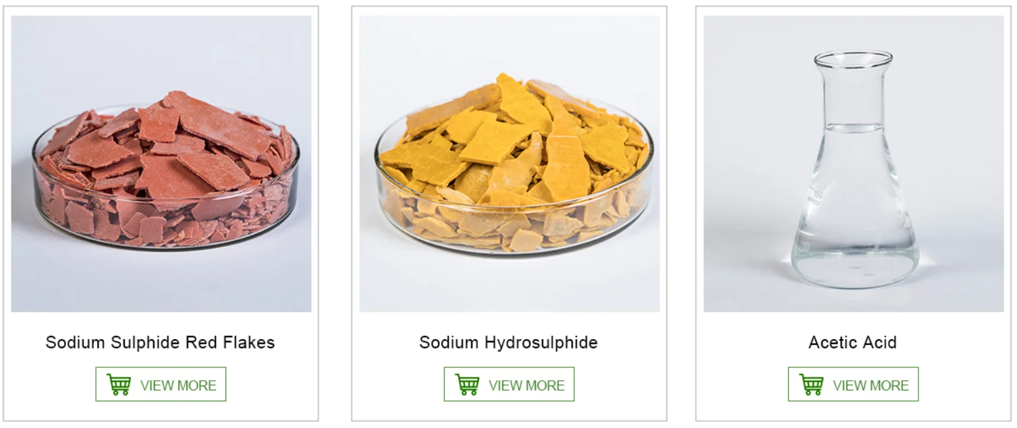View the red flakes product photo

161,164
